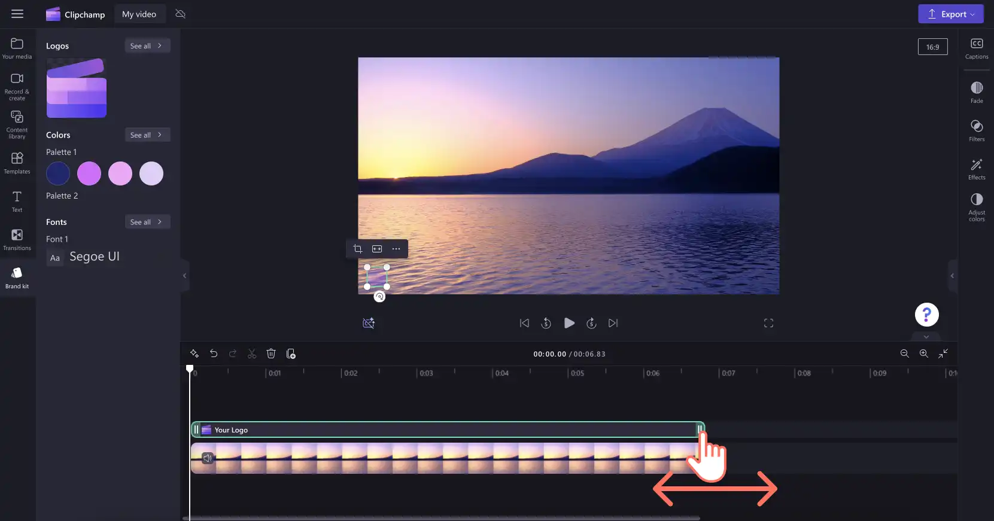Enter fullscreen preview

768,323
